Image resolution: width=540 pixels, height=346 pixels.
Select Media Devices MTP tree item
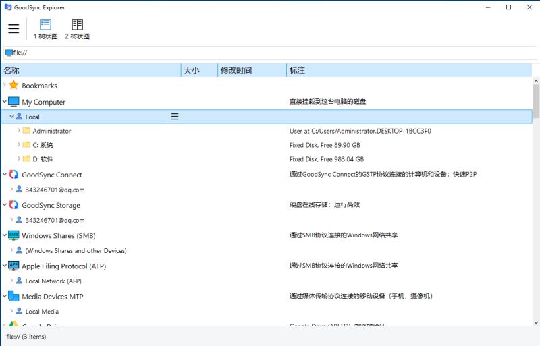tap(53, 296)
